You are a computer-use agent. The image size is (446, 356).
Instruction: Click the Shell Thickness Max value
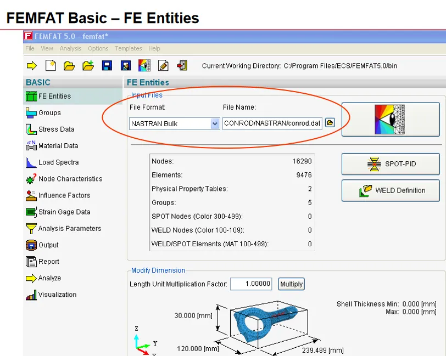coord(419,312)
